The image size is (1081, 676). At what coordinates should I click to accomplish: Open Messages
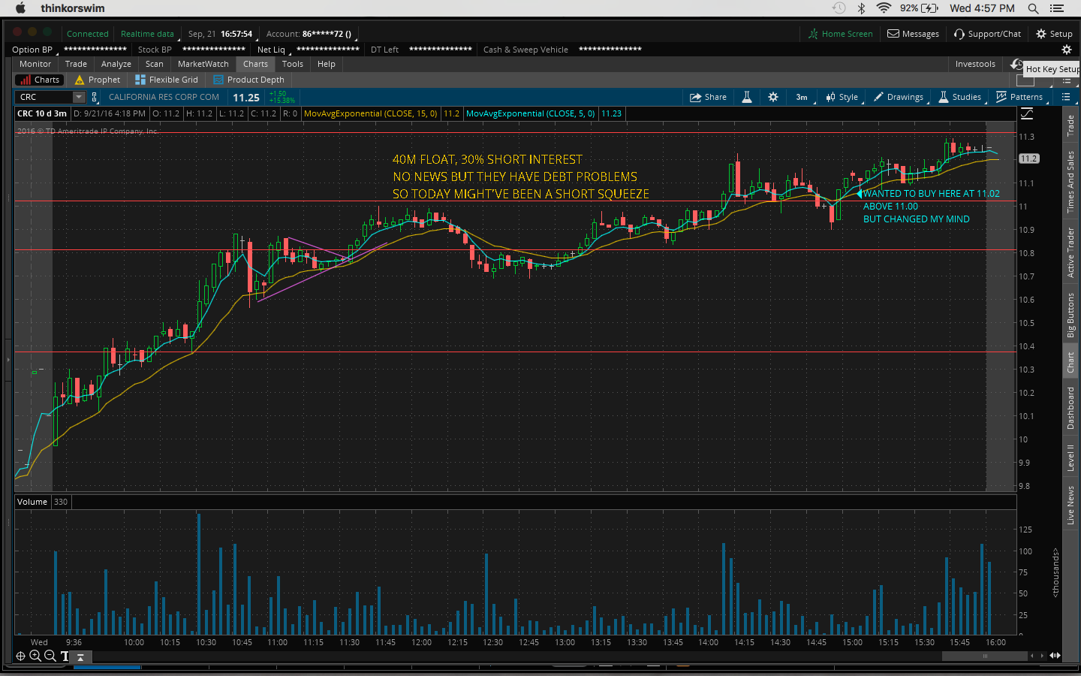[914, 34]
